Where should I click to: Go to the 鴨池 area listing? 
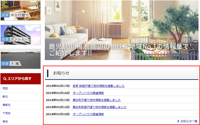coord(5,121)
